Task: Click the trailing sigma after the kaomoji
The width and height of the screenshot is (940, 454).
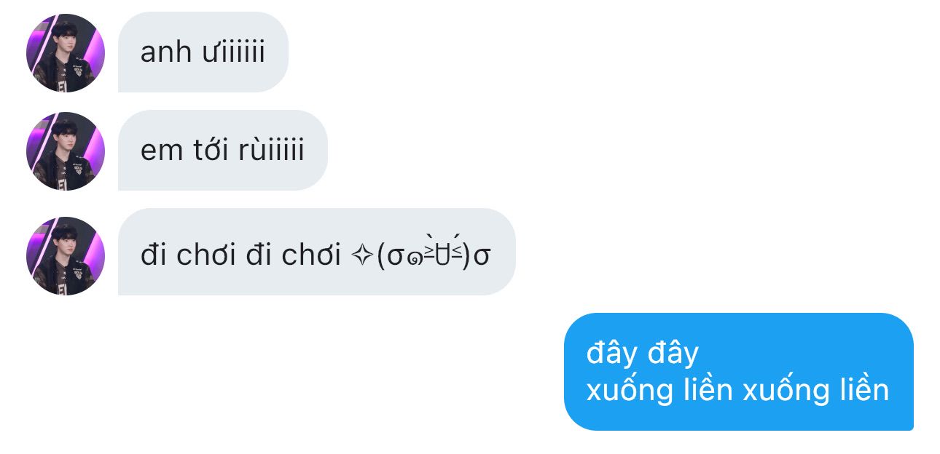Action: pos(482,258)
